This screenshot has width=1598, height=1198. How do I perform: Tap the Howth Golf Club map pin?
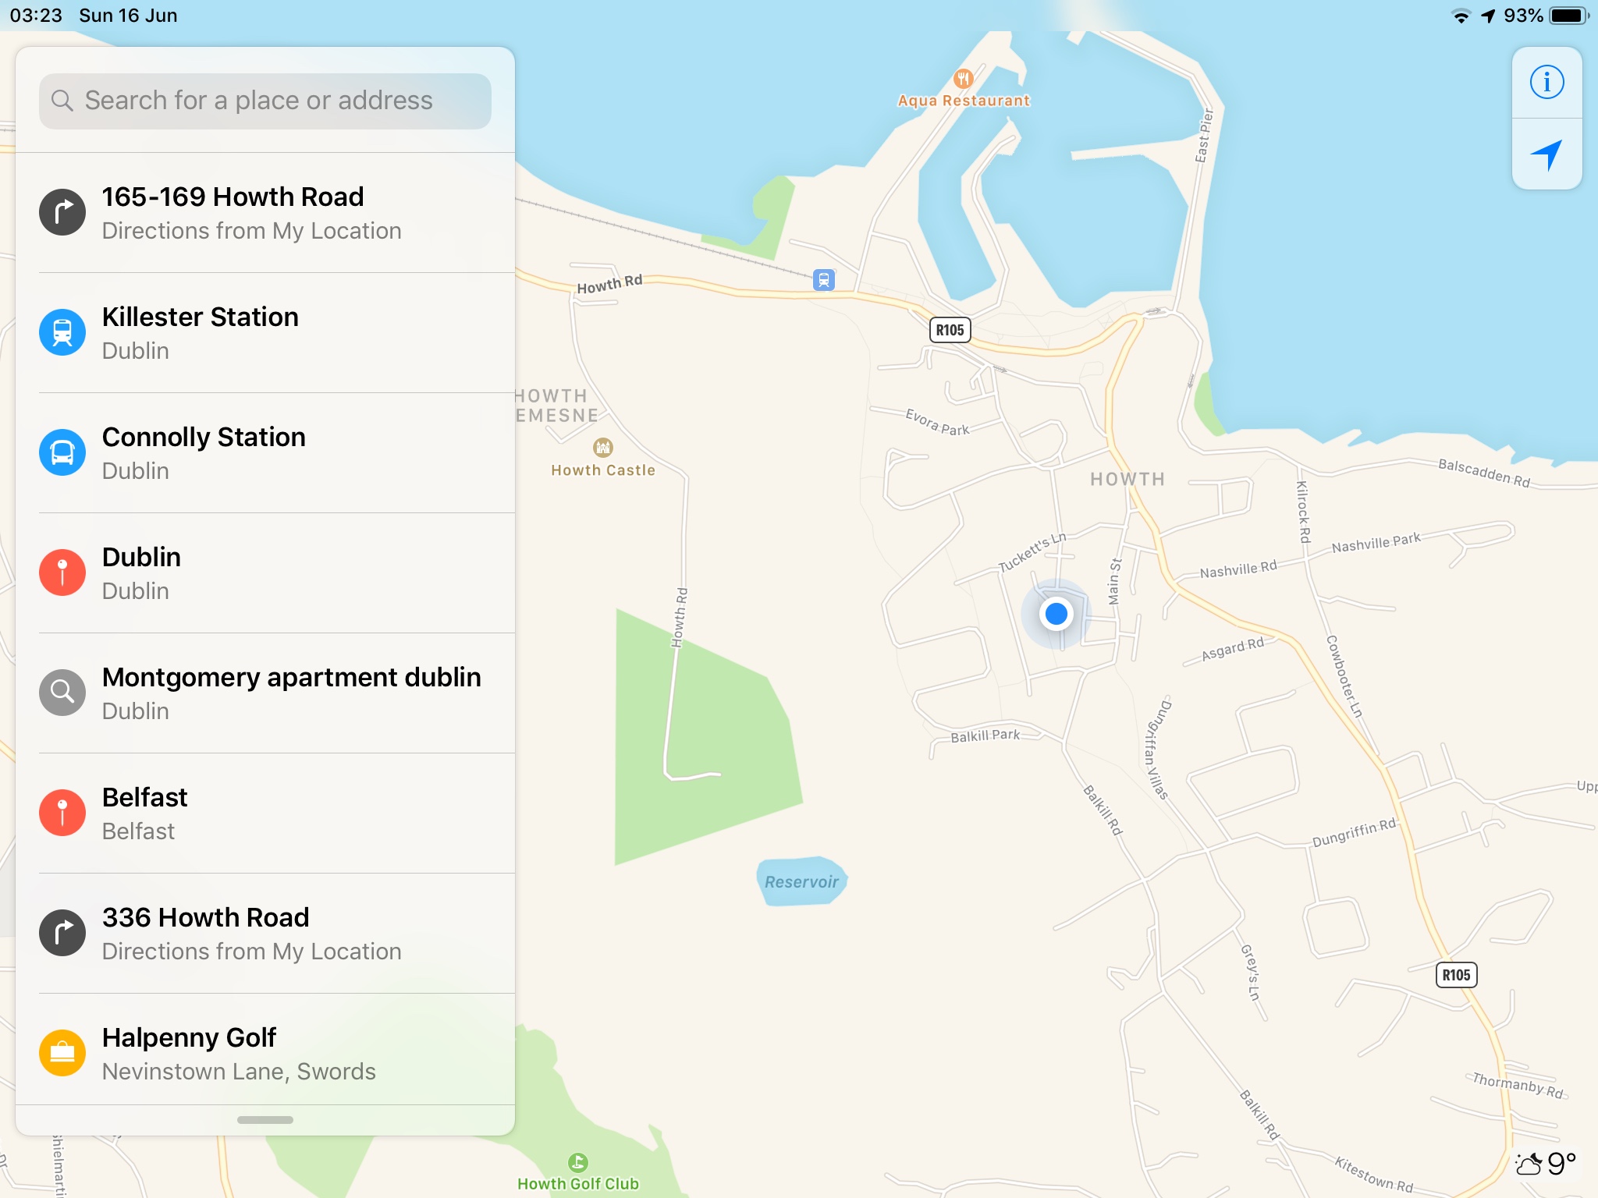578,1163
